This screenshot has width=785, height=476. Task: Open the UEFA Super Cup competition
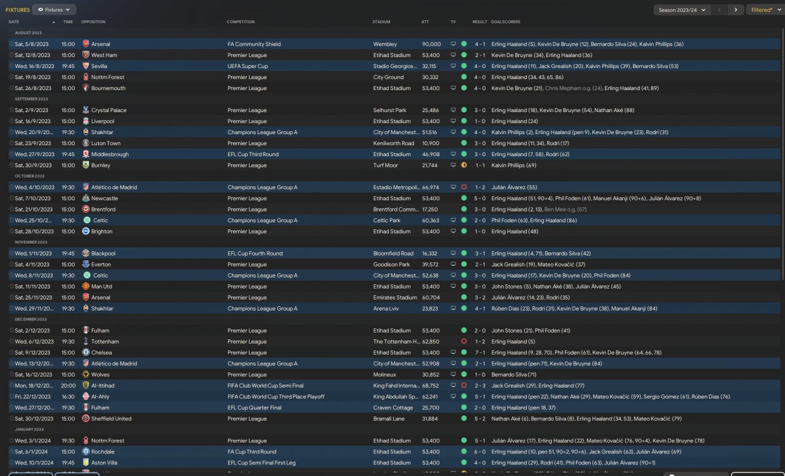248,66
